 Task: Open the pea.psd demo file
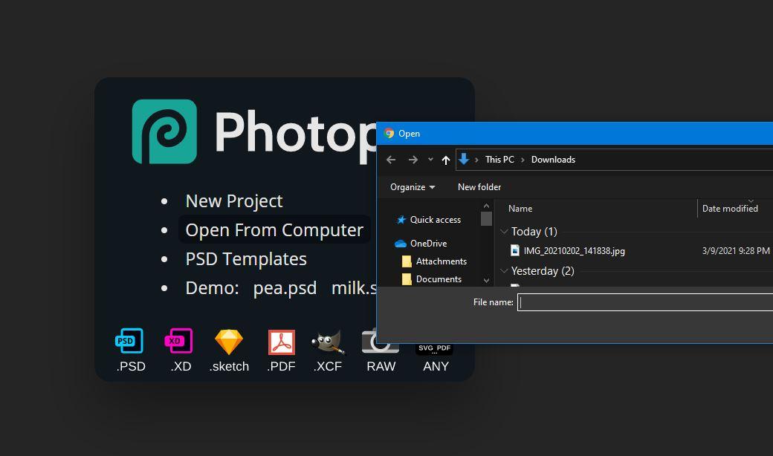(285, 288)
